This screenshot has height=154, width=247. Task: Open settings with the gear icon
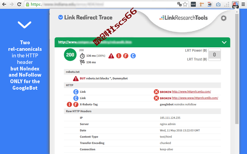223,18
